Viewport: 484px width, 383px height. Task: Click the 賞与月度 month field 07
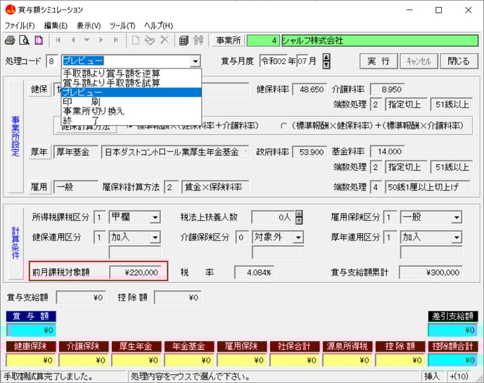(302, 61)
